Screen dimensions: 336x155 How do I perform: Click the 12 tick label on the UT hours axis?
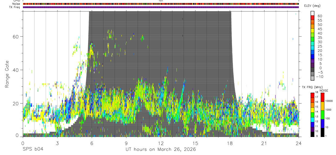[x=161, y=143]
